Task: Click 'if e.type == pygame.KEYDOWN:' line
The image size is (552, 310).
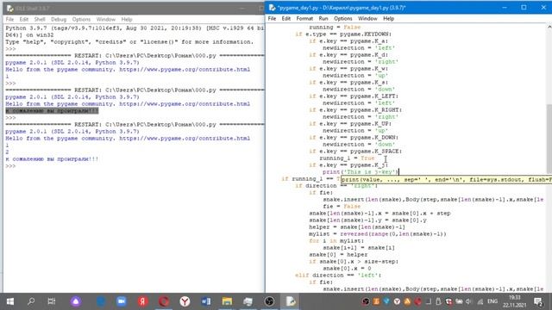Action: (343, 34)
